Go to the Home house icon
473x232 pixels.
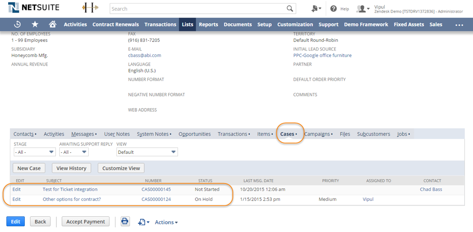click(53, 24)
